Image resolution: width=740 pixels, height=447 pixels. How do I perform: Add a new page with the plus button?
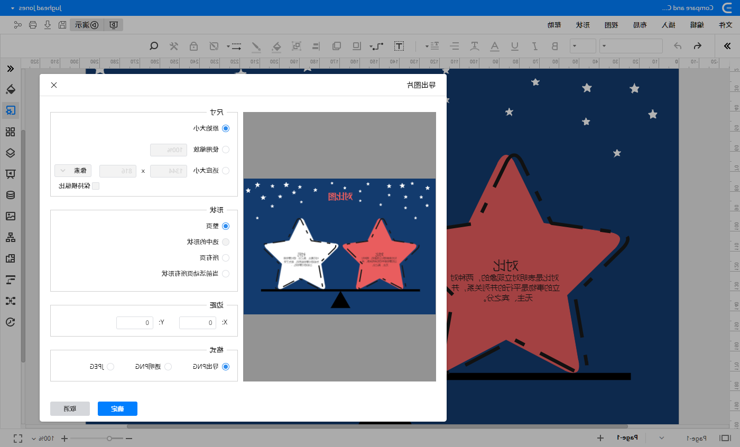coord(600,438)
